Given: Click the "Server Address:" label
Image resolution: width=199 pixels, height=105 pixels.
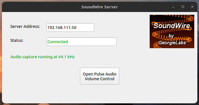Looking at the screenshot, I should [x=25, y=26].
